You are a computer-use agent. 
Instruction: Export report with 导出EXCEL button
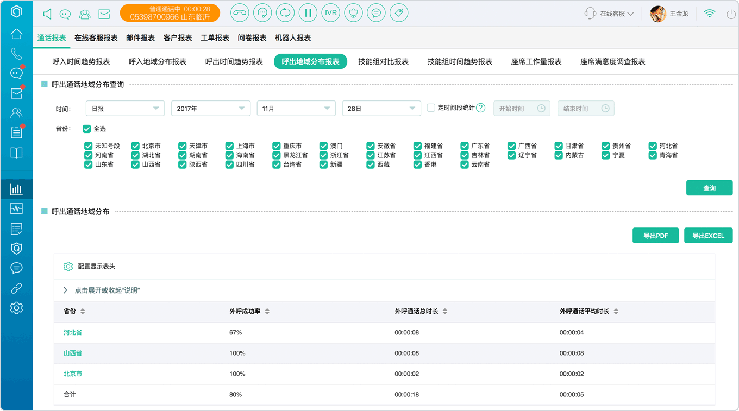click(708, 236)
